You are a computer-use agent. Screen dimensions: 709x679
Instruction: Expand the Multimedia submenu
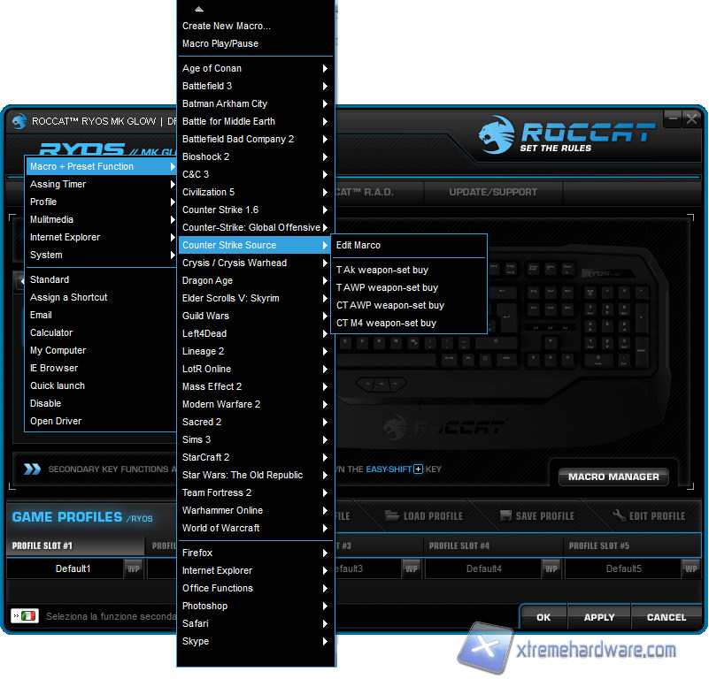pyautogui.click(x=101, y=219)
